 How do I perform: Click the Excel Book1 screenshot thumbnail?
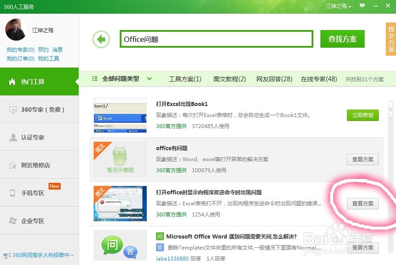[x=120, y=115]
